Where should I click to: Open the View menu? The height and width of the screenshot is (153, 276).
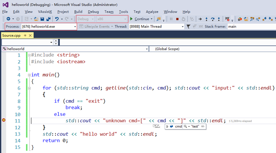(x=29, y=12)
